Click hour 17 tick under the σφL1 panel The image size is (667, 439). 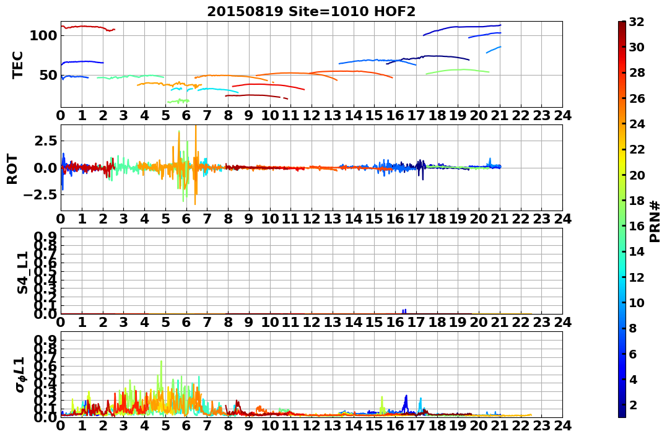(x=416, y=425)
